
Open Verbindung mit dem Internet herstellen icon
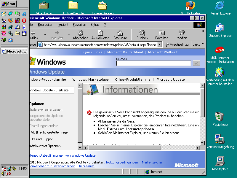point(220,77)
